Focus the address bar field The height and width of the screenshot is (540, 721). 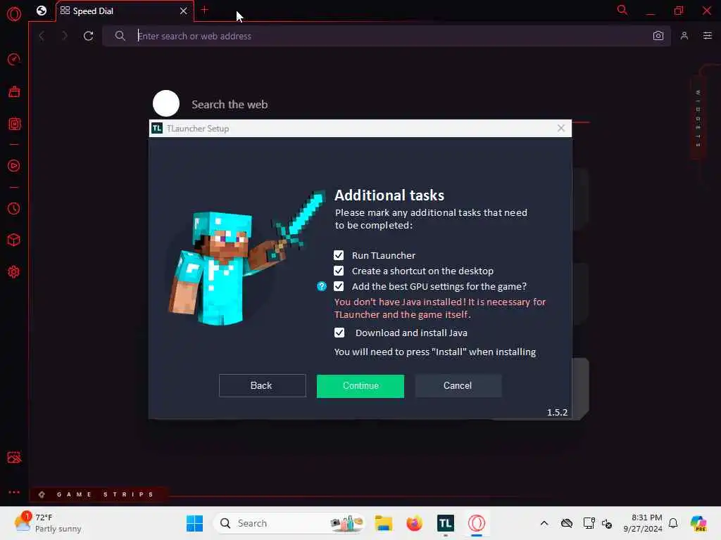tap(387, 36)
